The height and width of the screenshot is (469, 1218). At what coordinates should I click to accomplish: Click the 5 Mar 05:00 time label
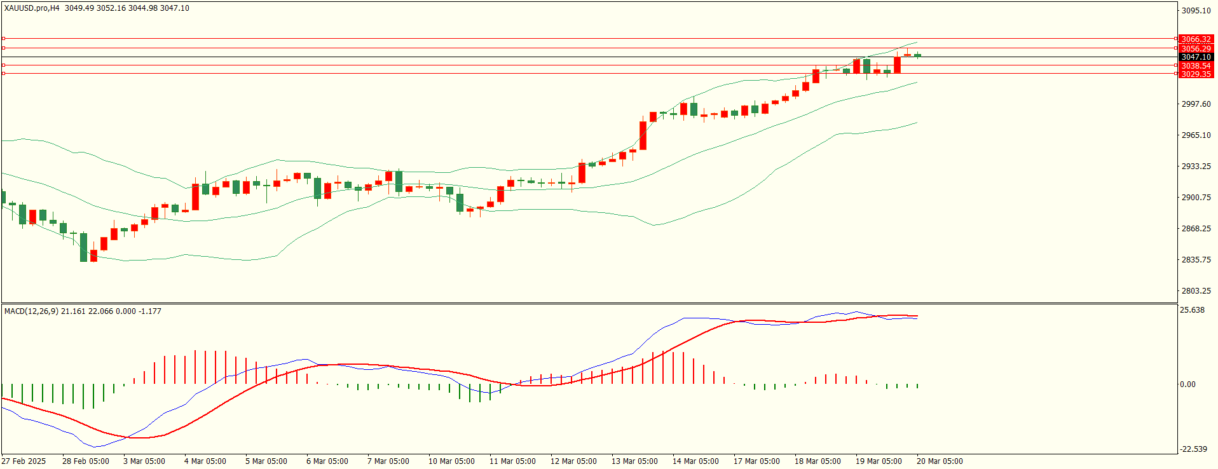point(266,461)
